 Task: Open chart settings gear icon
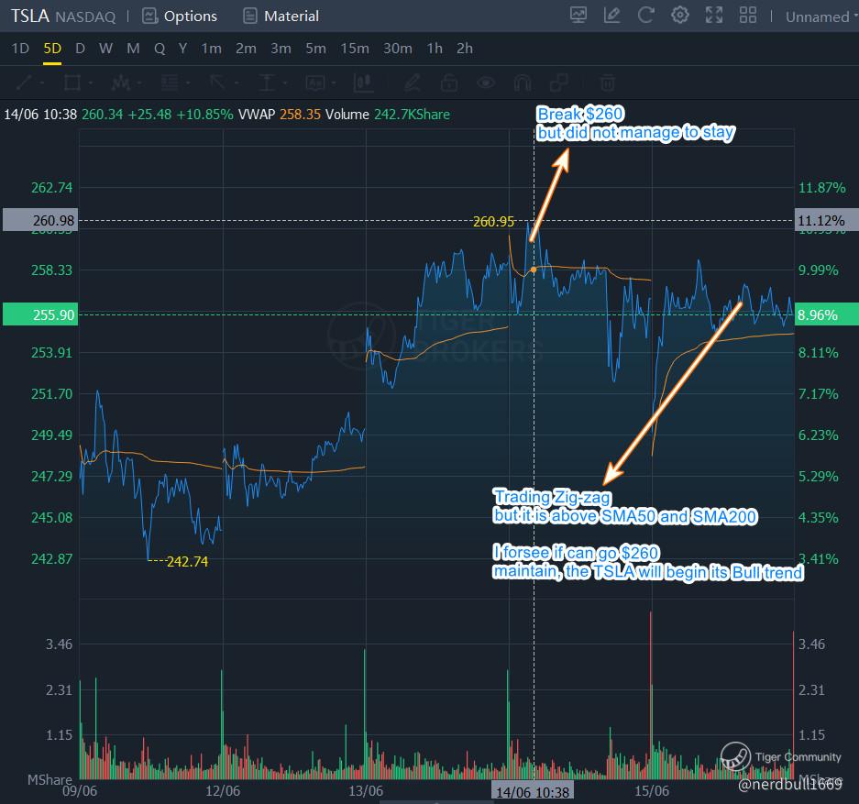point(680,16)
